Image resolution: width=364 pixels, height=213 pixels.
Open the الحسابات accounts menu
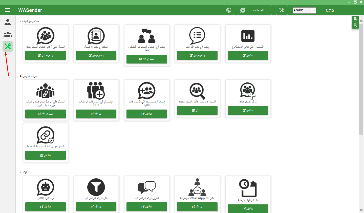point(258,10)
